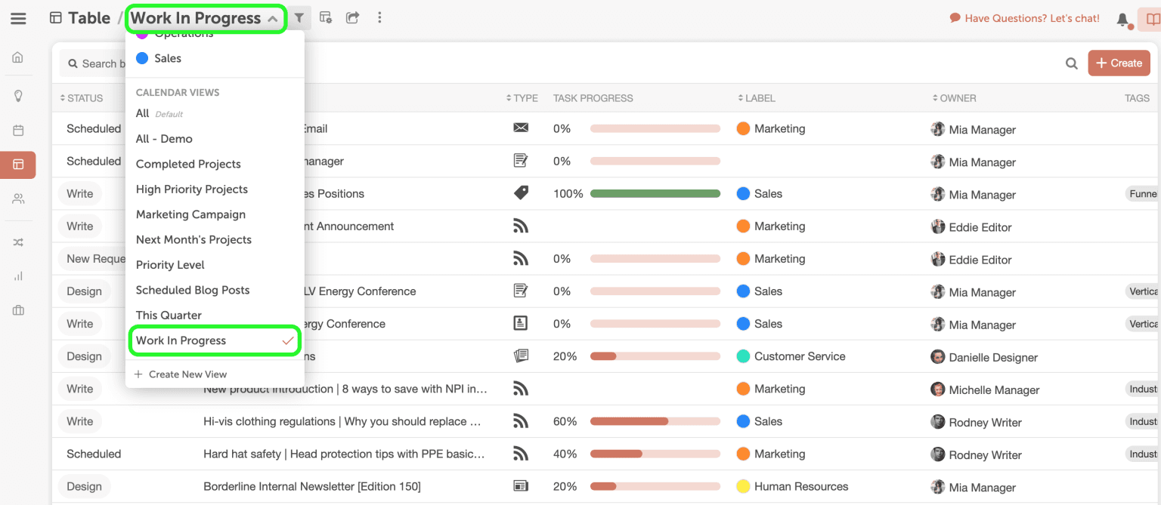Click the share view icon
The height and width of the screenshot is (505, 1161).
(x=353, y=17)
